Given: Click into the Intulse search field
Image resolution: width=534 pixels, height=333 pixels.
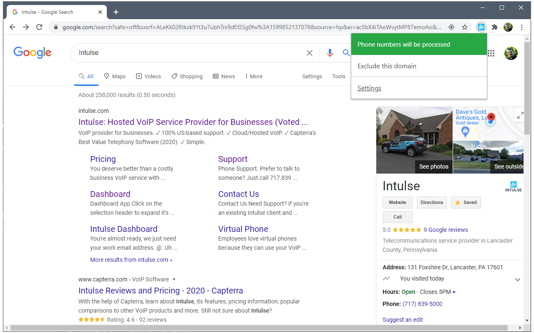Looking at the screenshot, I should tap(190, 53).
